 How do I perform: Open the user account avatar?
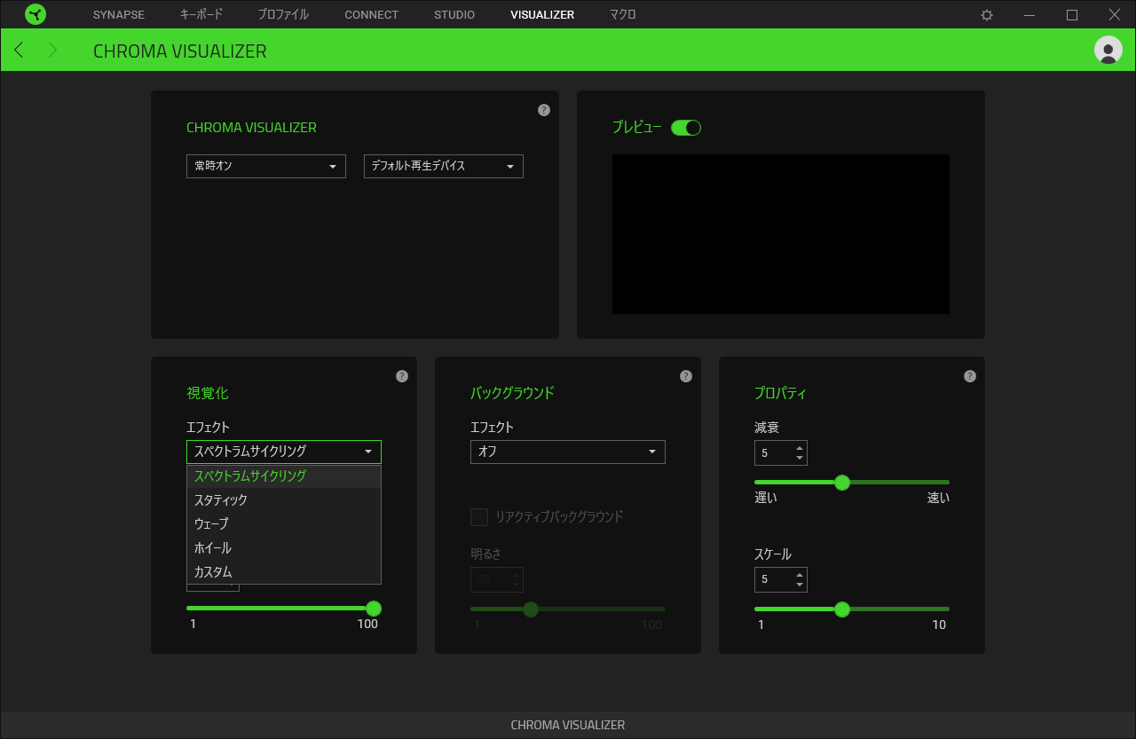pyautogui.click(x=1108, y=50)
